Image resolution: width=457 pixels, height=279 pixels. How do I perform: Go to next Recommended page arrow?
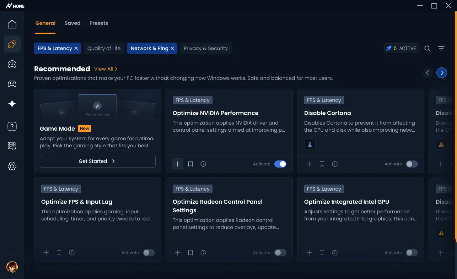pyautogui.click(x=442, y=73)
